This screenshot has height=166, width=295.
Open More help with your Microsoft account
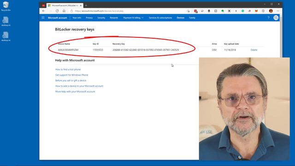click(x=75, y=91)
